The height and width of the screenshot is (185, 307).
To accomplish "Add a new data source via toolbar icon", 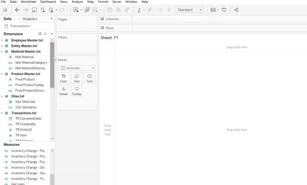I will tap(43, 10).
